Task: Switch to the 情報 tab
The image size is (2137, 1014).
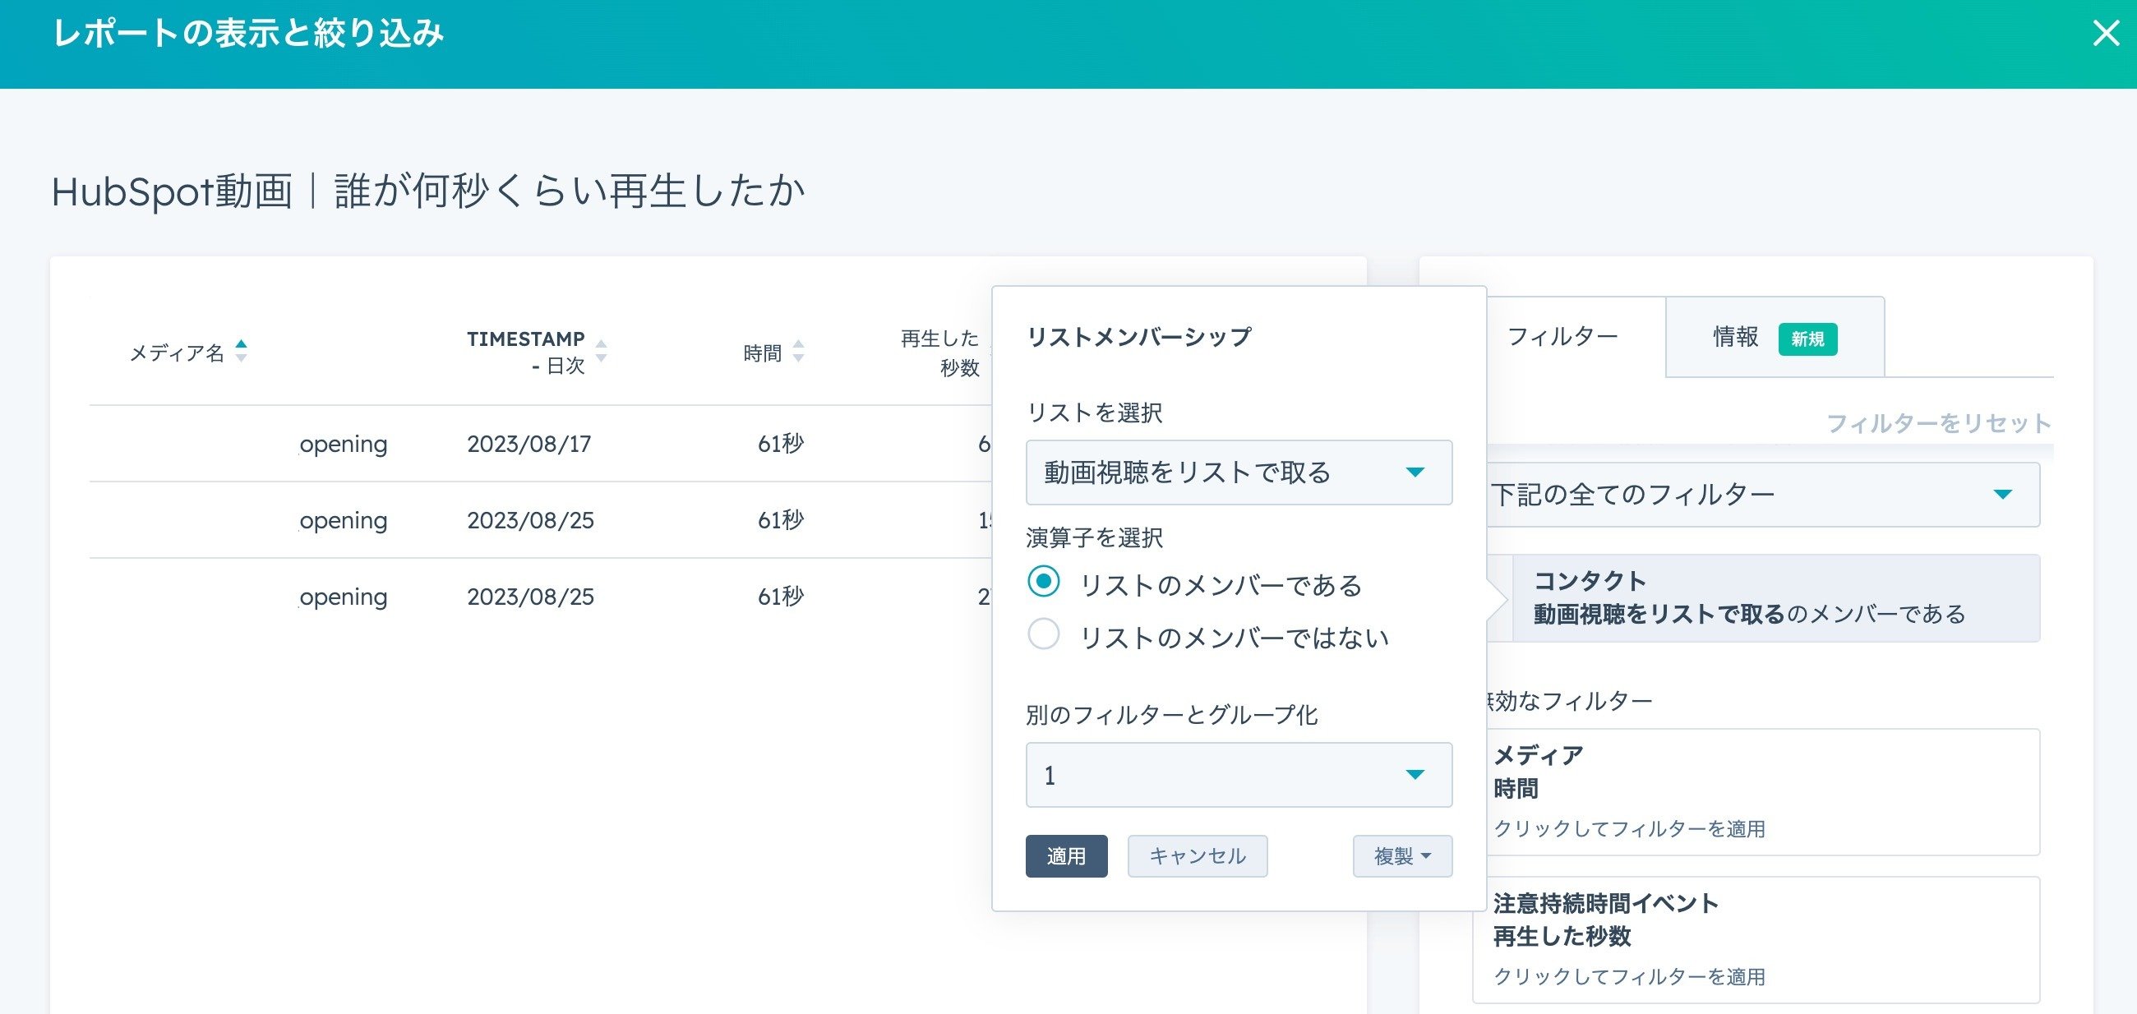Action: pyautogui.click(x=1775, y=338)
